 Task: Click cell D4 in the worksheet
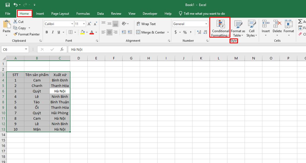click(x=79, y=80)
